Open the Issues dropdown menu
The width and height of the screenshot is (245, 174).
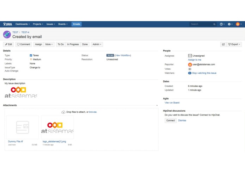pyautogui.click(x=51, y=24)
